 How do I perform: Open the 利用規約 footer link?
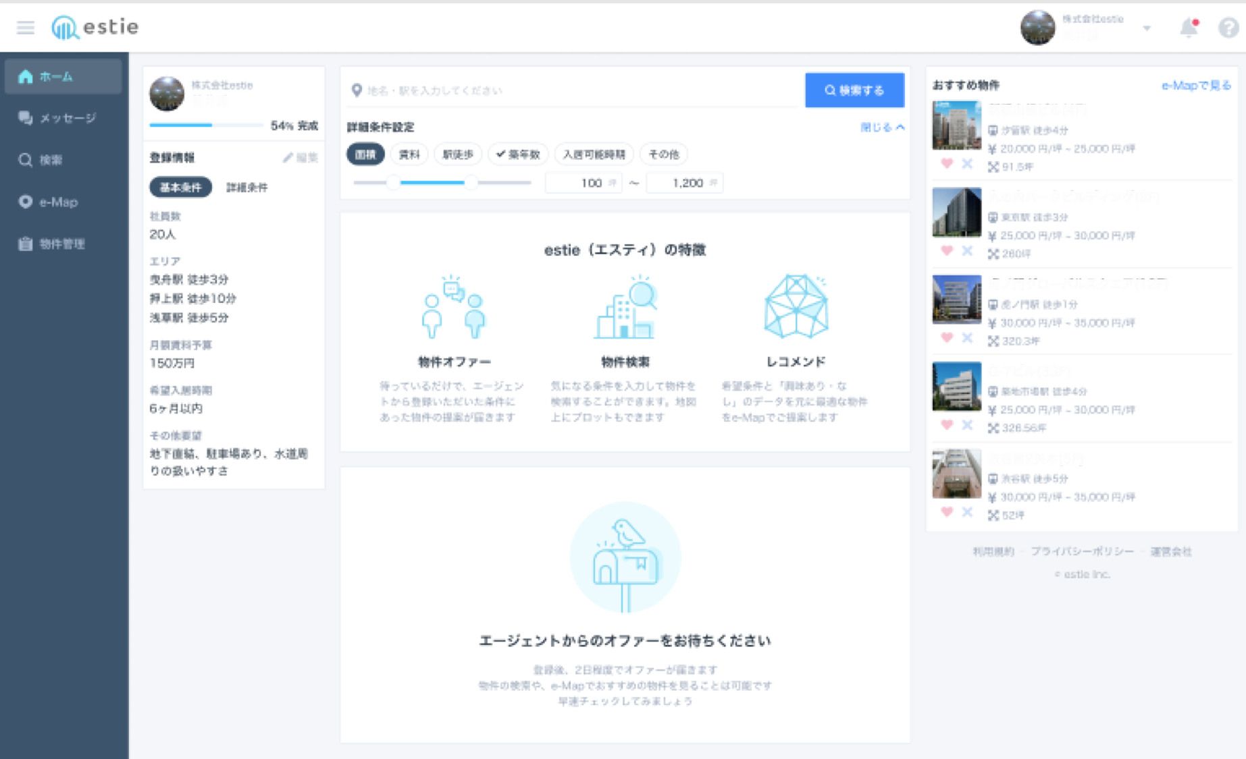(993, 551)
